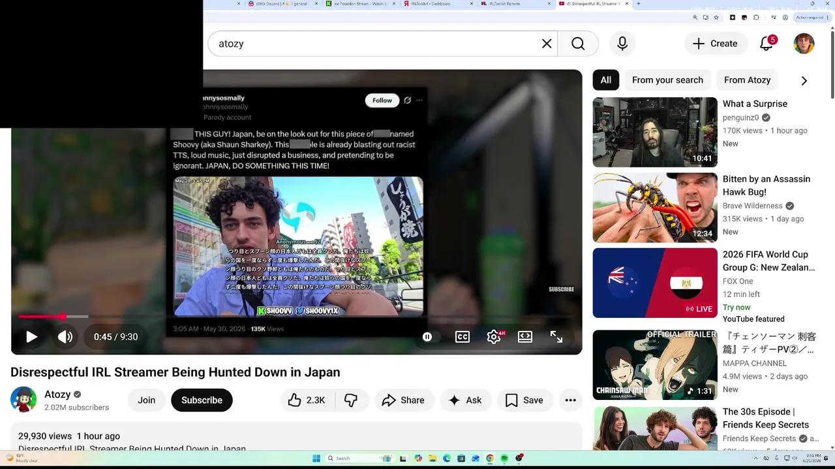Select the From Atozy chip
835x469 pixels.
coord(747,80)
